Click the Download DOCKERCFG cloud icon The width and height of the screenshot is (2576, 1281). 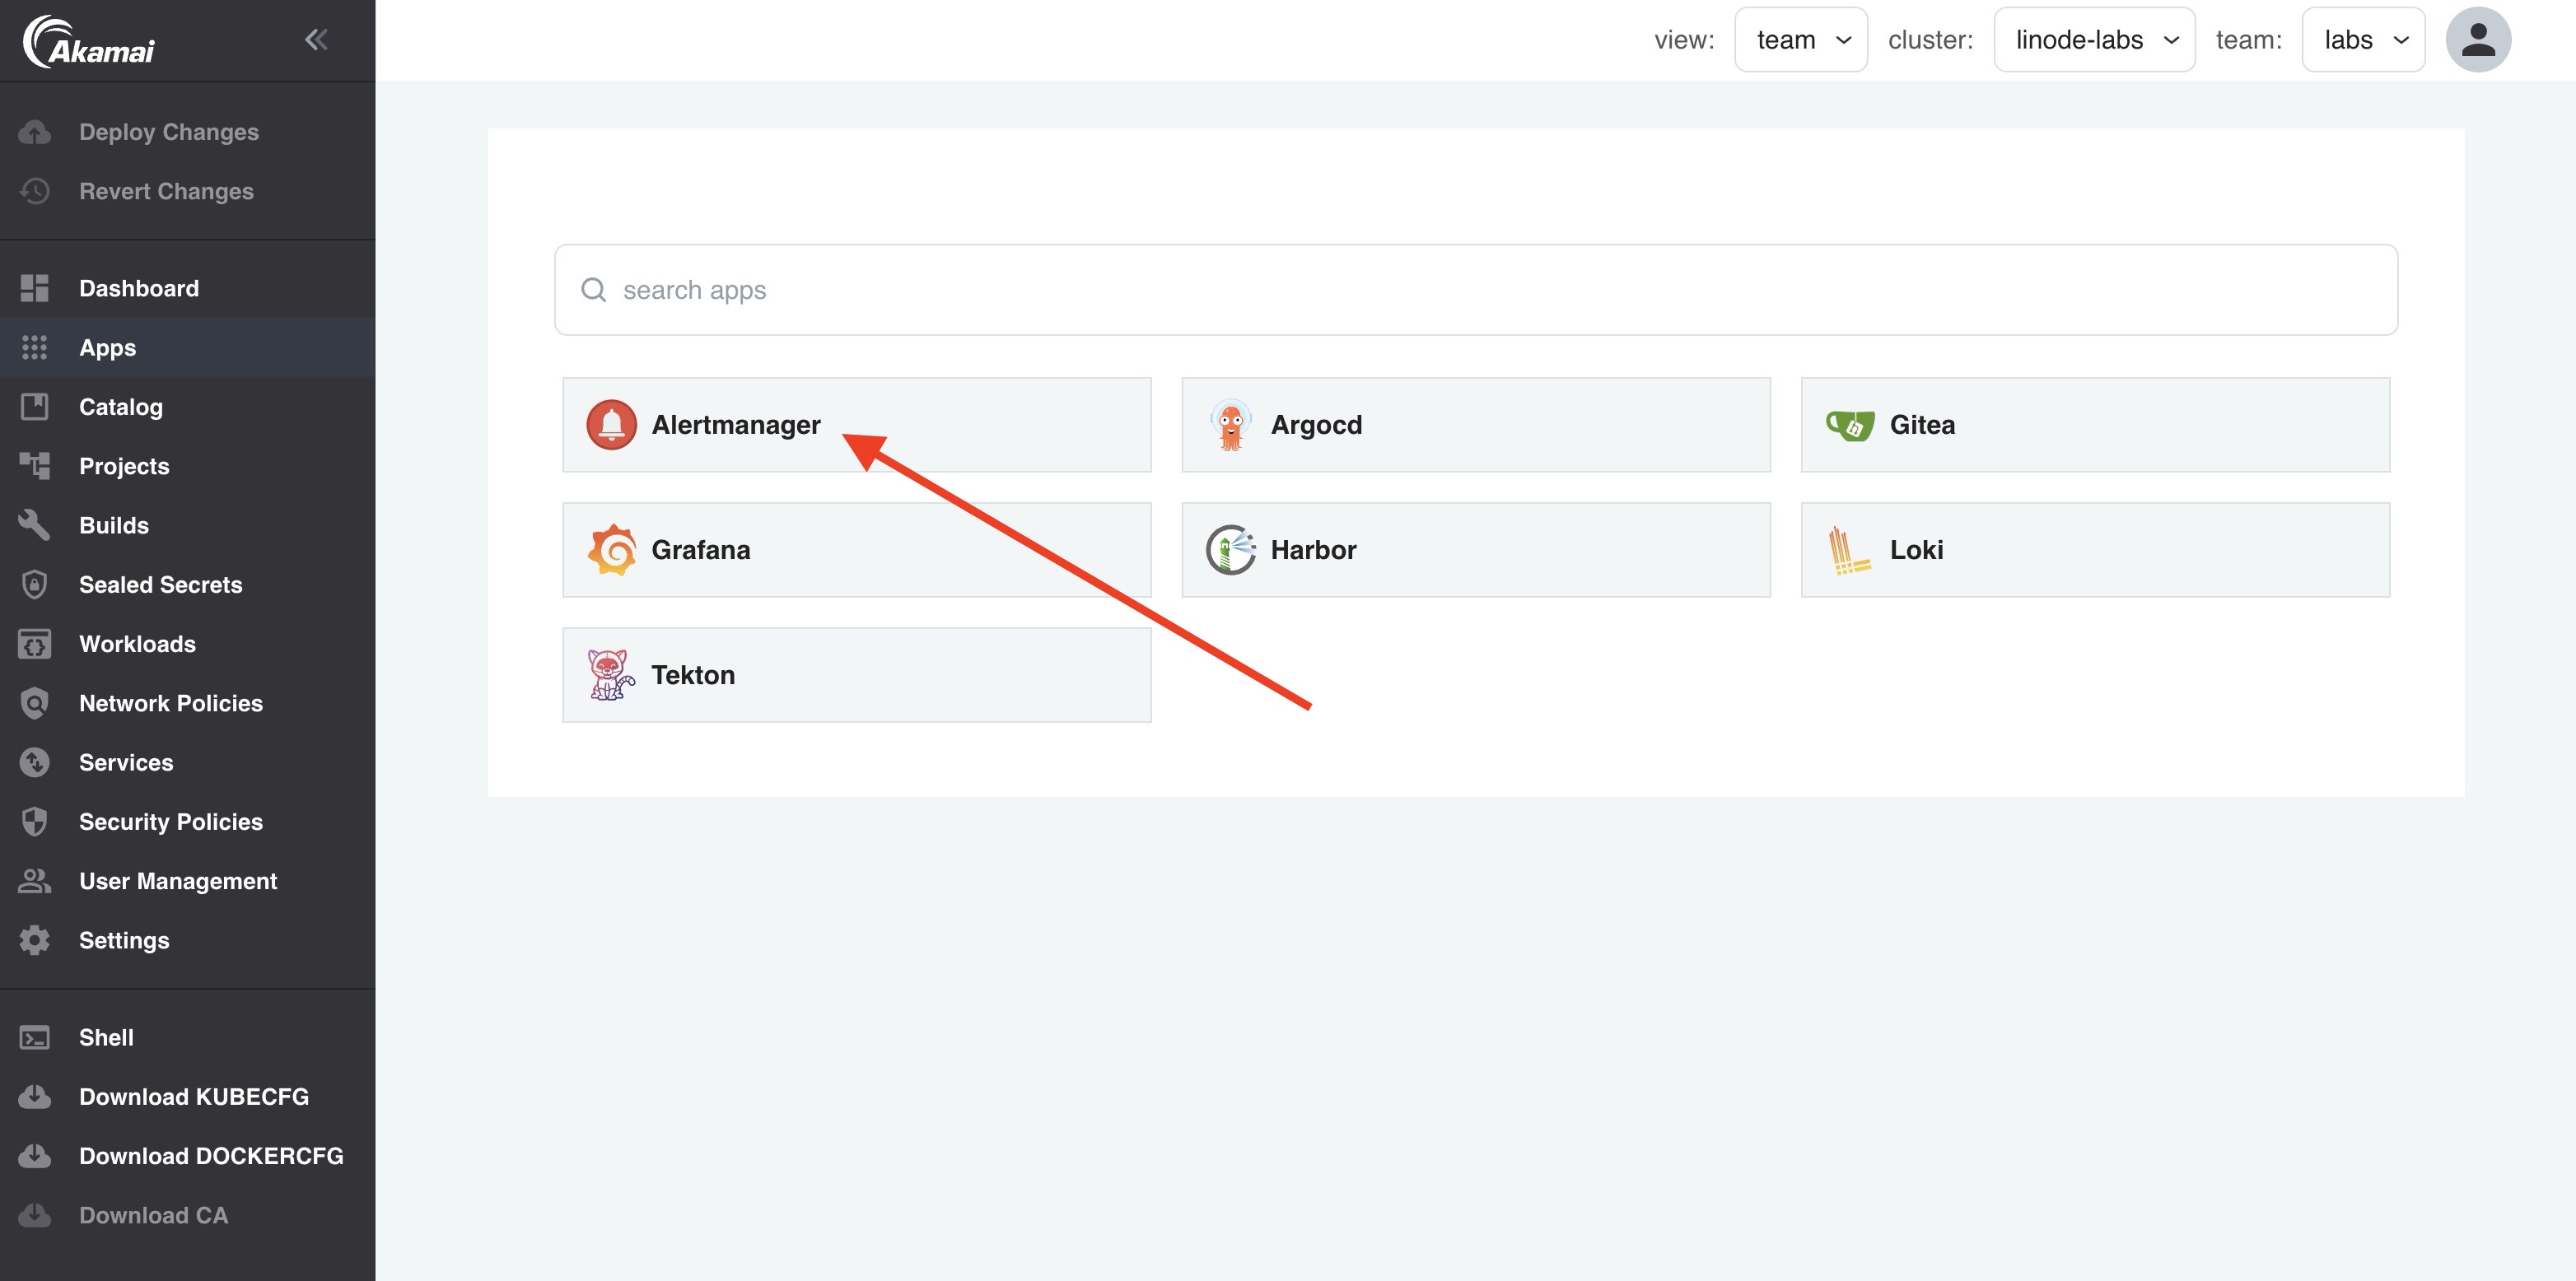coord(35,1156)
